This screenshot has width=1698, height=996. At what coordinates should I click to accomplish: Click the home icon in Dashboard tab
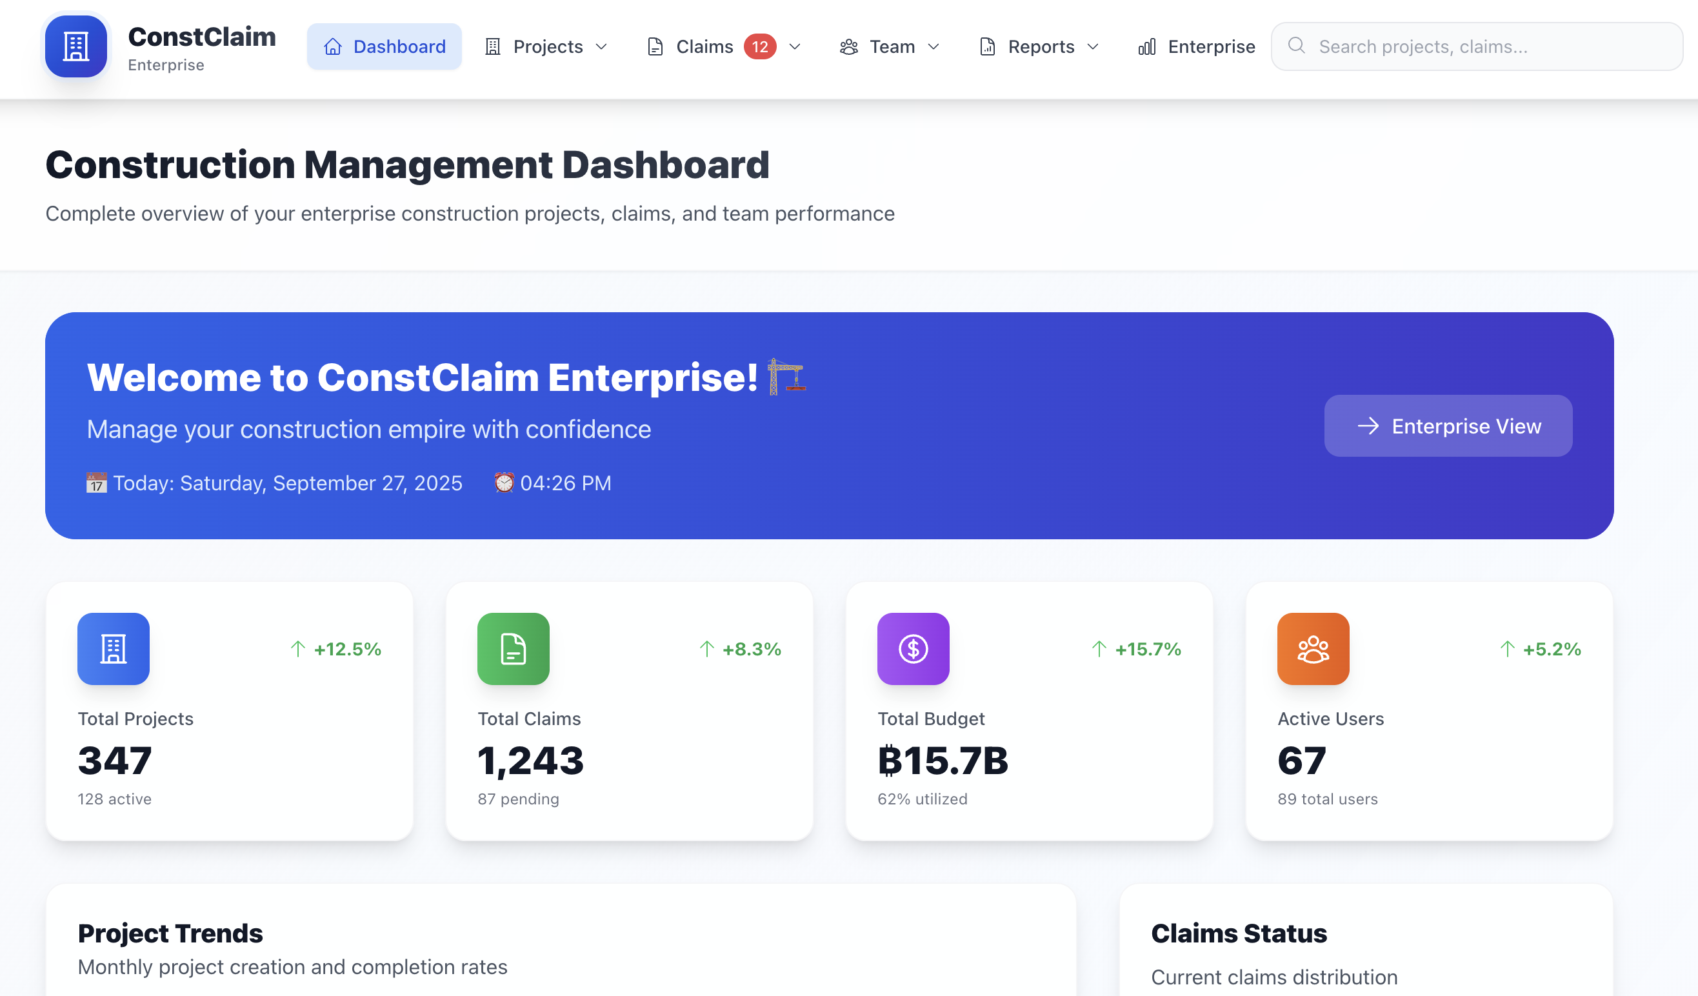333,46
